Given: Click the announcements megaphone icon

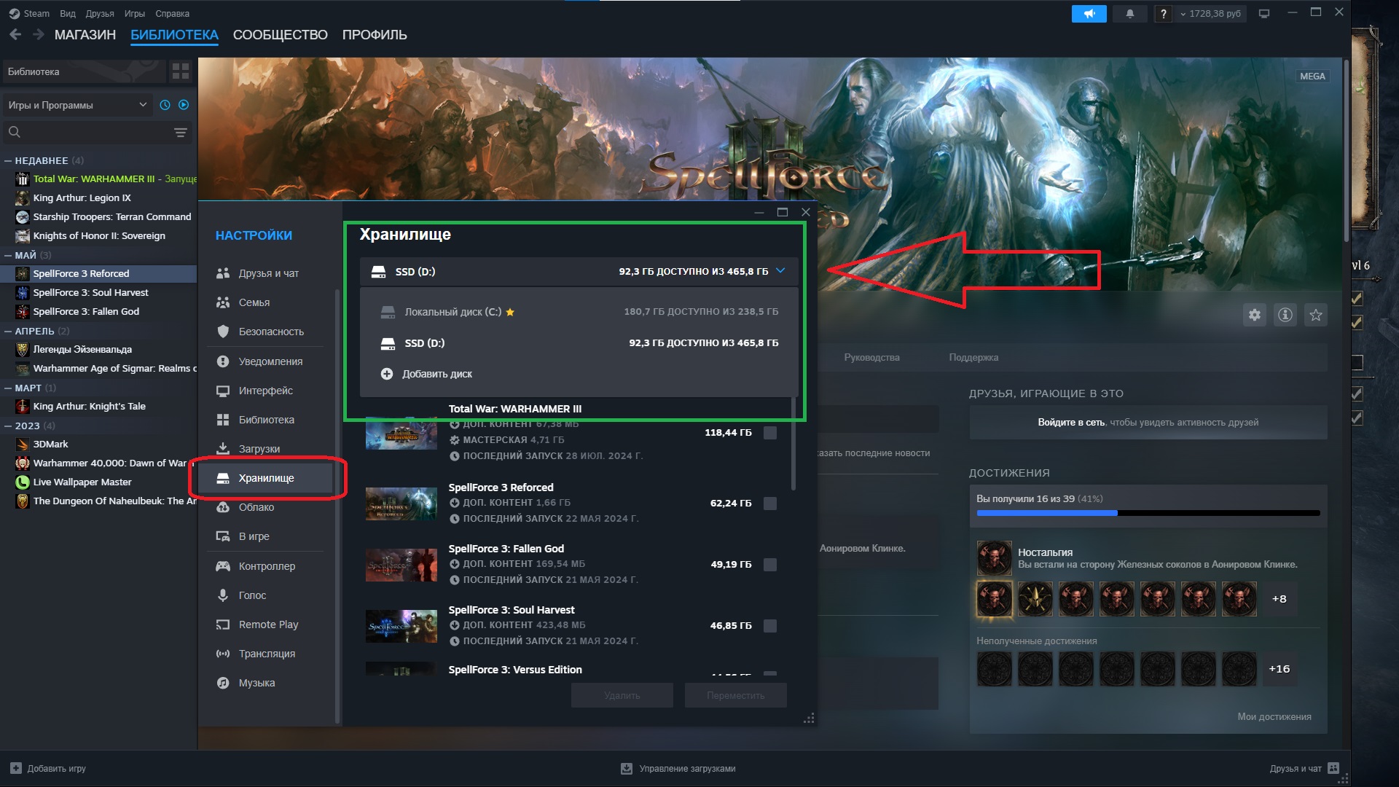Looking at the screenshot, I should pyautogui.click(x=1089, y=14).
